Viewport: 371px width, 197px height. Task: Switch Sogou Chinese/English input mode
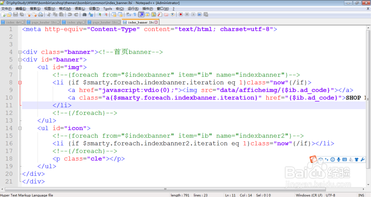[x=321, y=160]
